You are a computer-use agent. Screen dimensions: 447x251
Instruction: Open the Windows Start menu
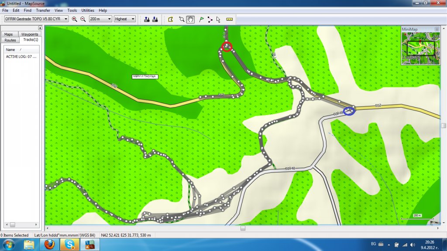tap(9, 244)
